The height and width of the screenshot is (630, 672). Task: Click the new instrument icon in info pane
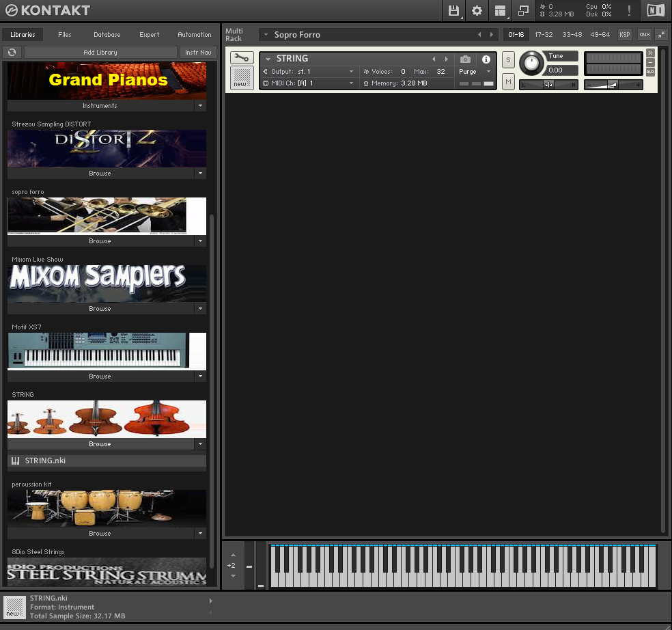pos(14,607)
